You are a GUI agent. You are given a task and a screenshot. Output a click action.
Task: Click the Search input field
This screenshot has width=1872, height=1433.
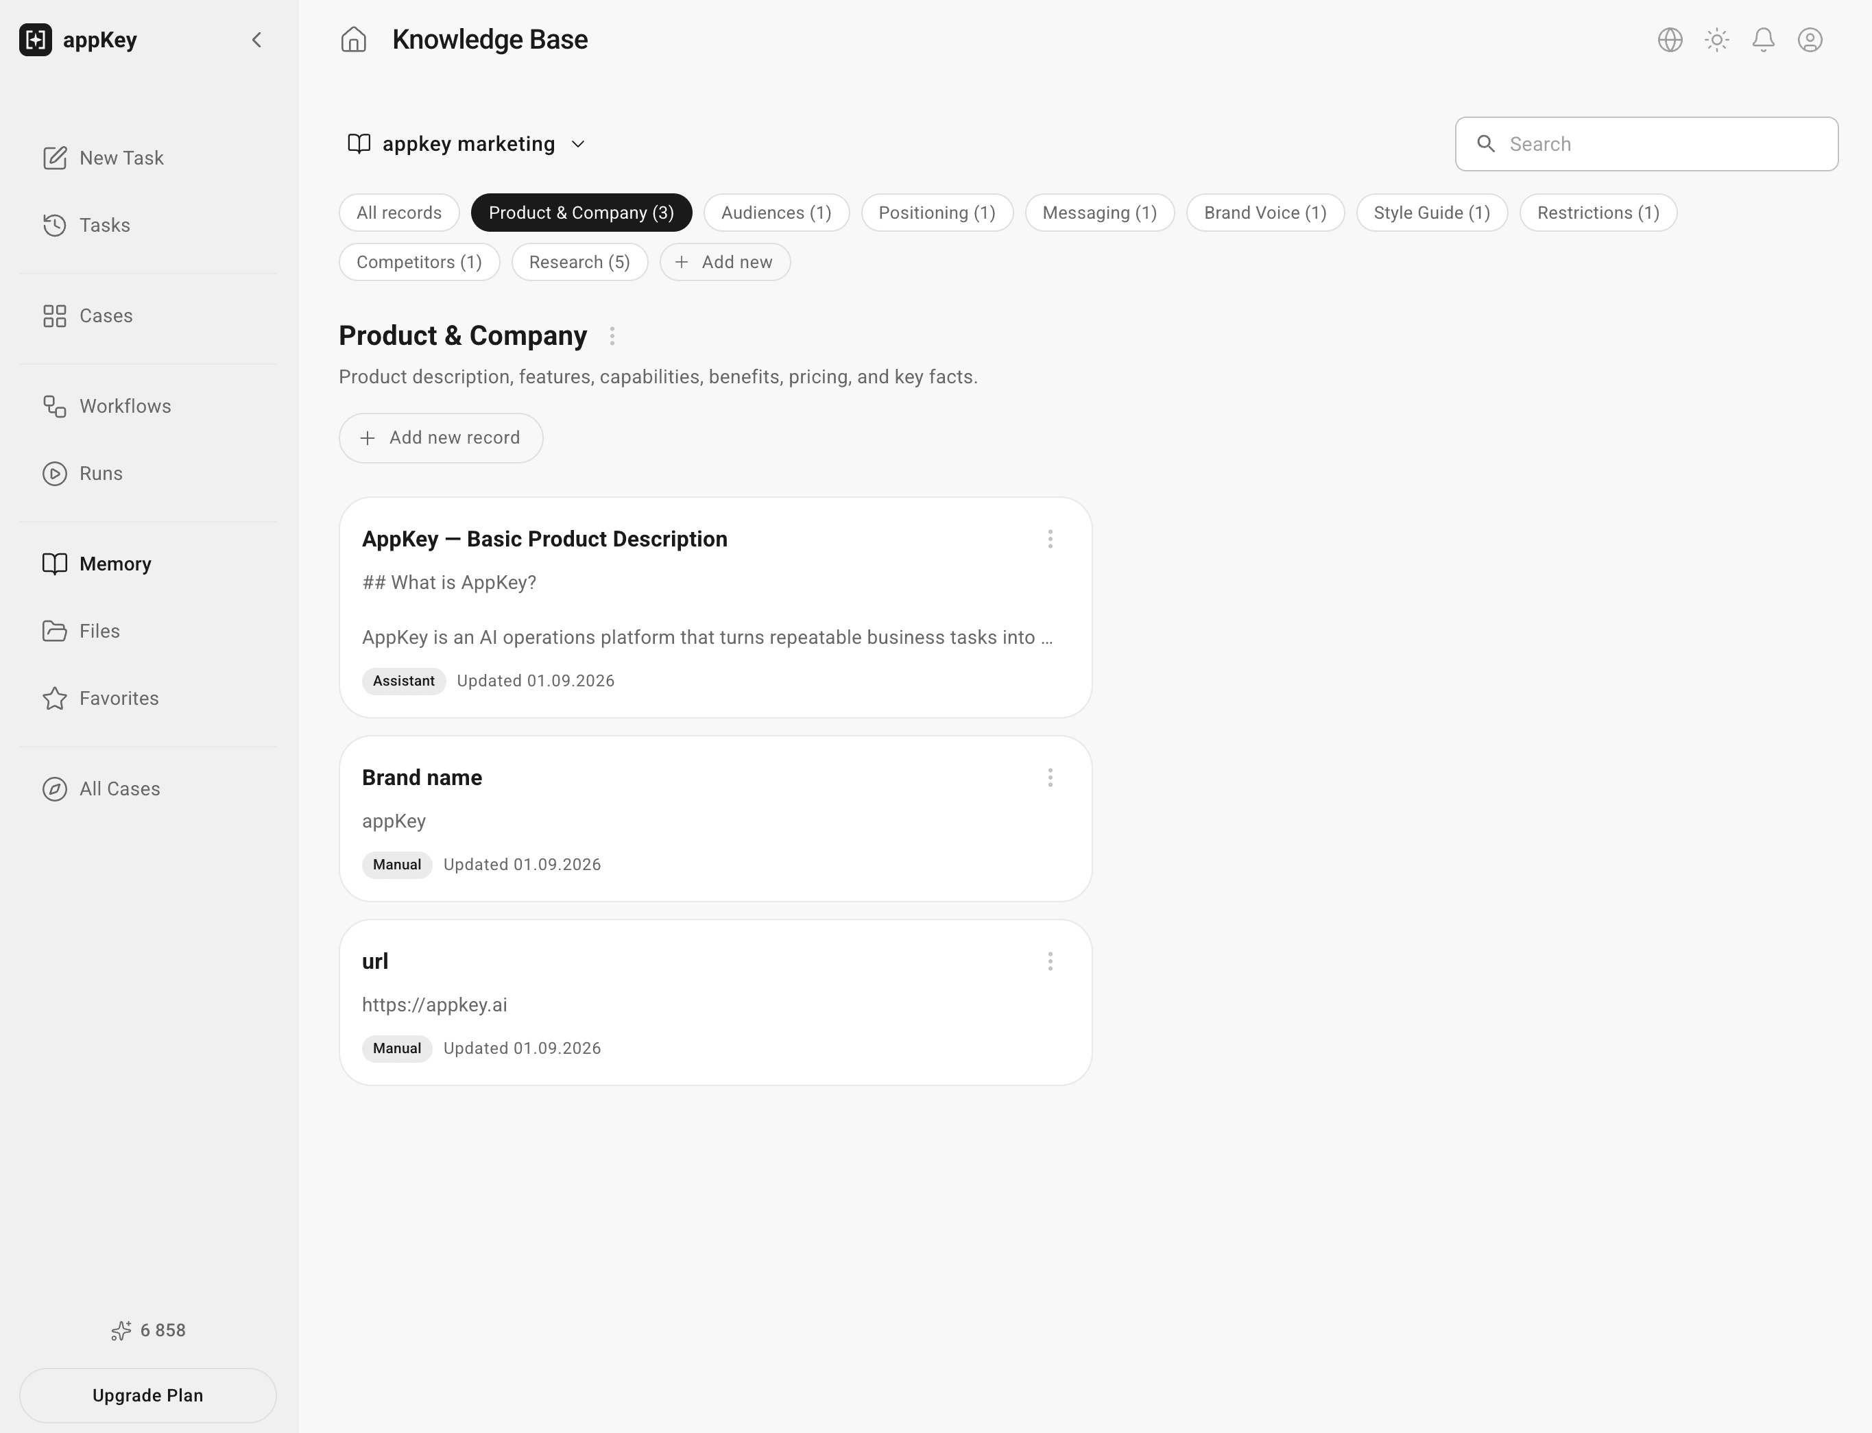pos(1646,144)
